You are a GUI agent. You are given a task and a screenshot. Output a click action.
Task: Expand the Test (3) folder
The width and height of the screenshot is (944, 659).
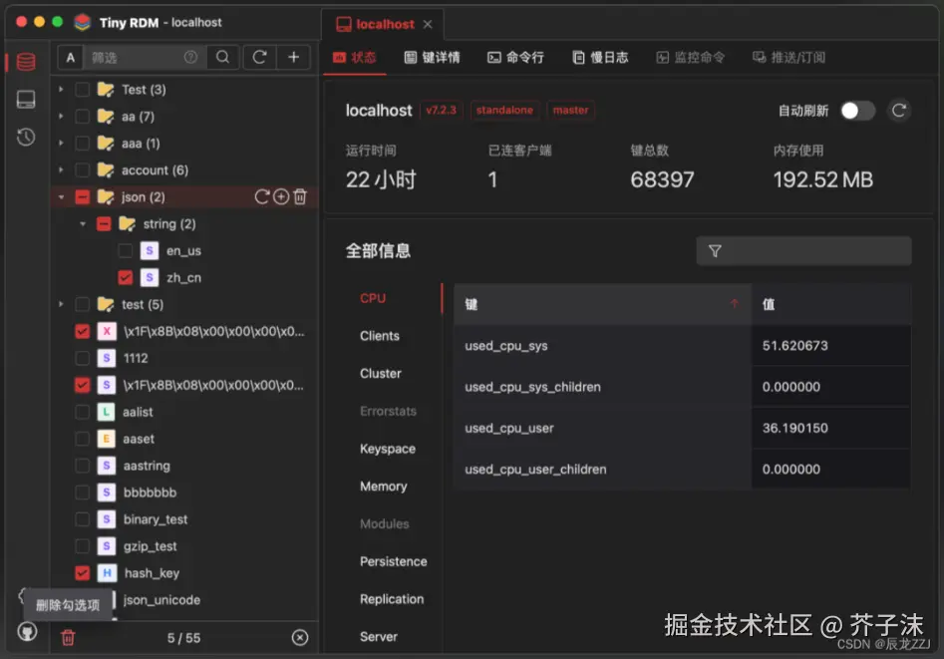(x=61, y=90)
